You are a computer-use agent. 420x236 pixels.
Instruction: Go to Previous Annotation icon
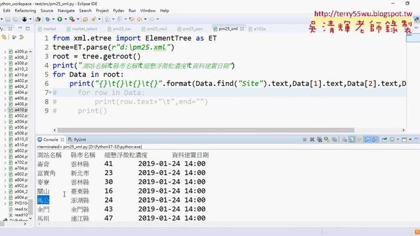point(119,19)
